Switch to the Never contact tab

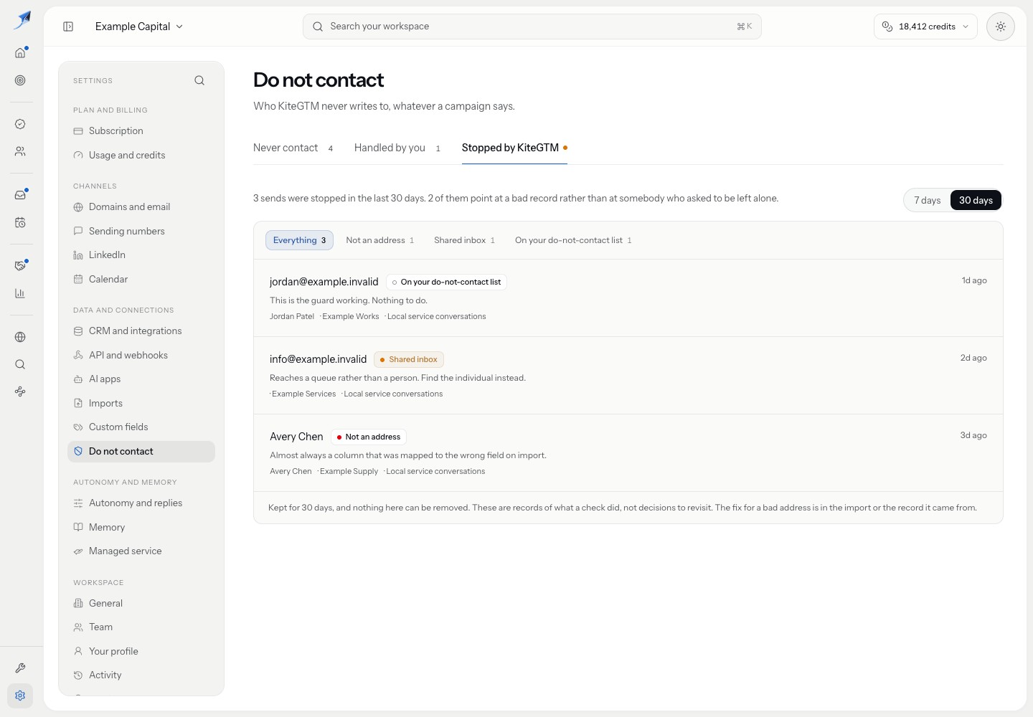(x=293, y=148)
